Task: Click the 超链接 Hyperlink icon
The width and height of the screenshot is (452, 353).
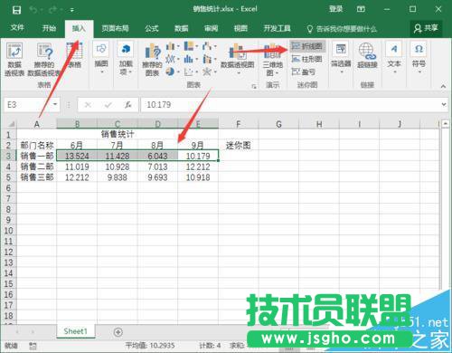Action: click(x=367, y=55)
